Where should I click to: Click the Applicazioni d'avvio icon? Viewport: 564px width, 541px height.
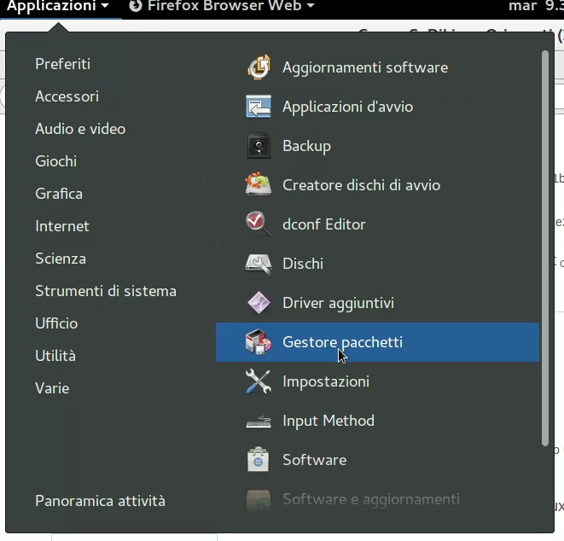click(259, 107)
